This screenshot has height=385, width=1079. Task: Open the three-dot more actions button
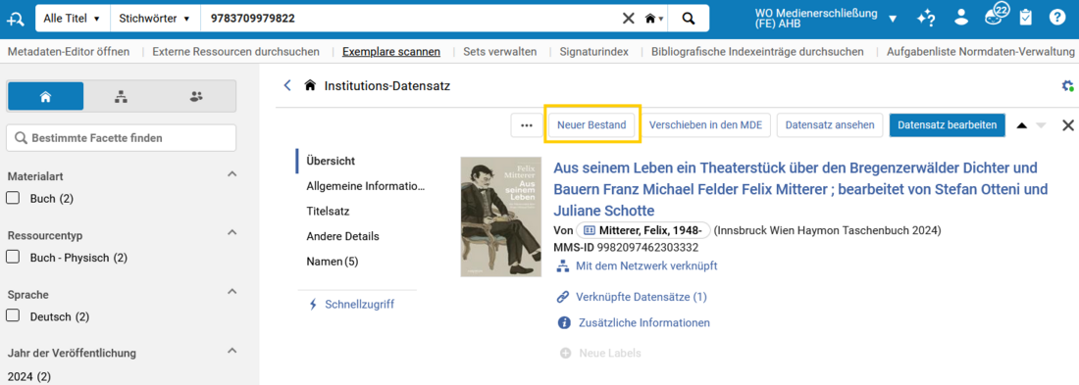tap(527, 125)
